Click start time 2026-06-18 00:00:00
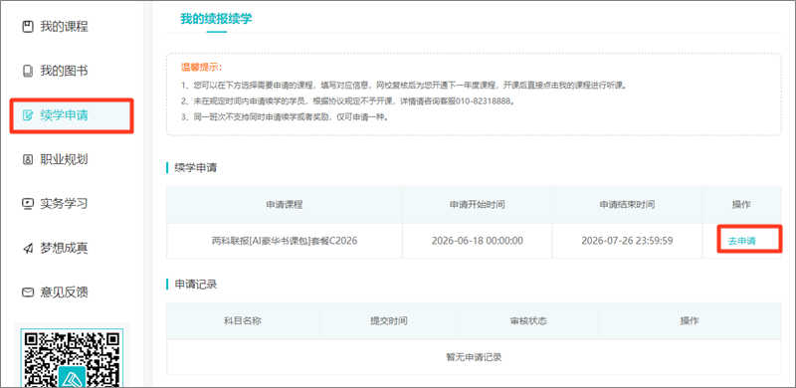Screen dimensions: 796x388 click(478, 241)
